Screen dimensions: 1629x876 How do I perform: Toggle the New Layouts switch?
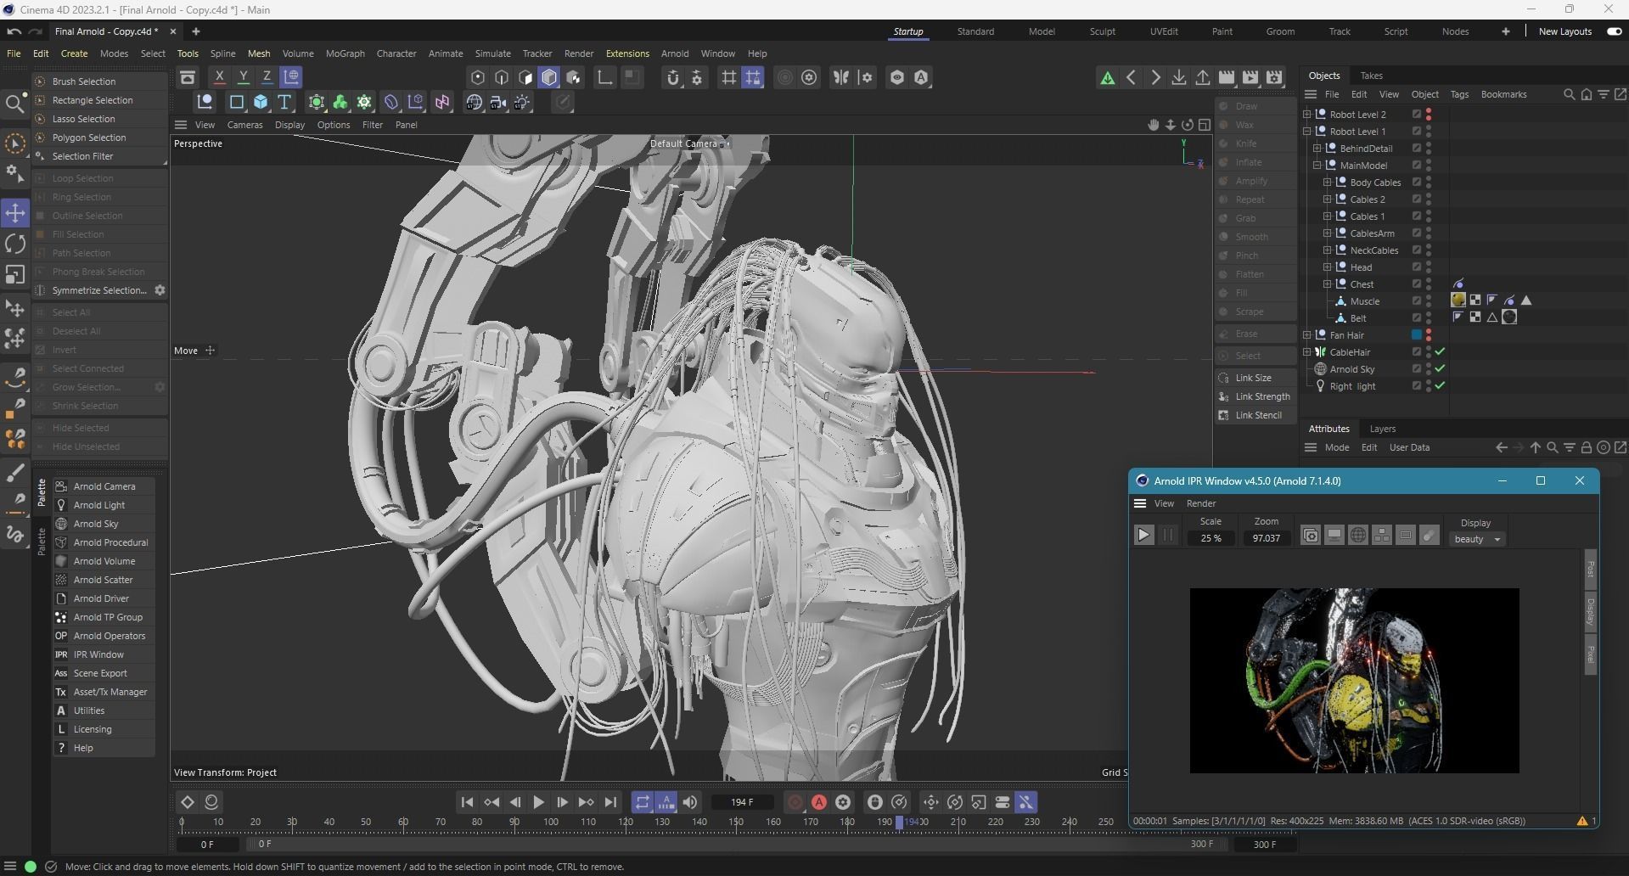pyautogui.click(x=1614, y=31)
